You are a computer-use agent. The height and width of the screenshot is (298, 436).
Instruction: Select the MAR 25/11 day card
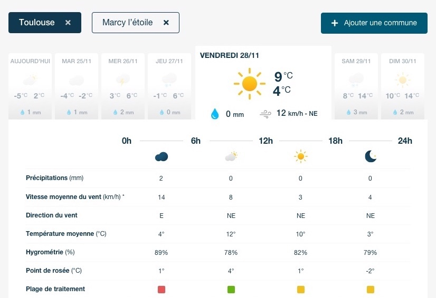[77, 86]
